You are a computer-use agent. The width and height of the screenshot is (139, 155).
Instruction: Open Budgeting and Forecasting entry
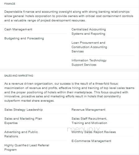click(x=24, y=38)
